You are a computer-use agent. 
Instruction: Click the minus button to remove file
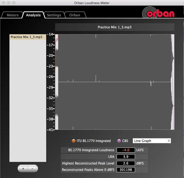click(32, 169)
